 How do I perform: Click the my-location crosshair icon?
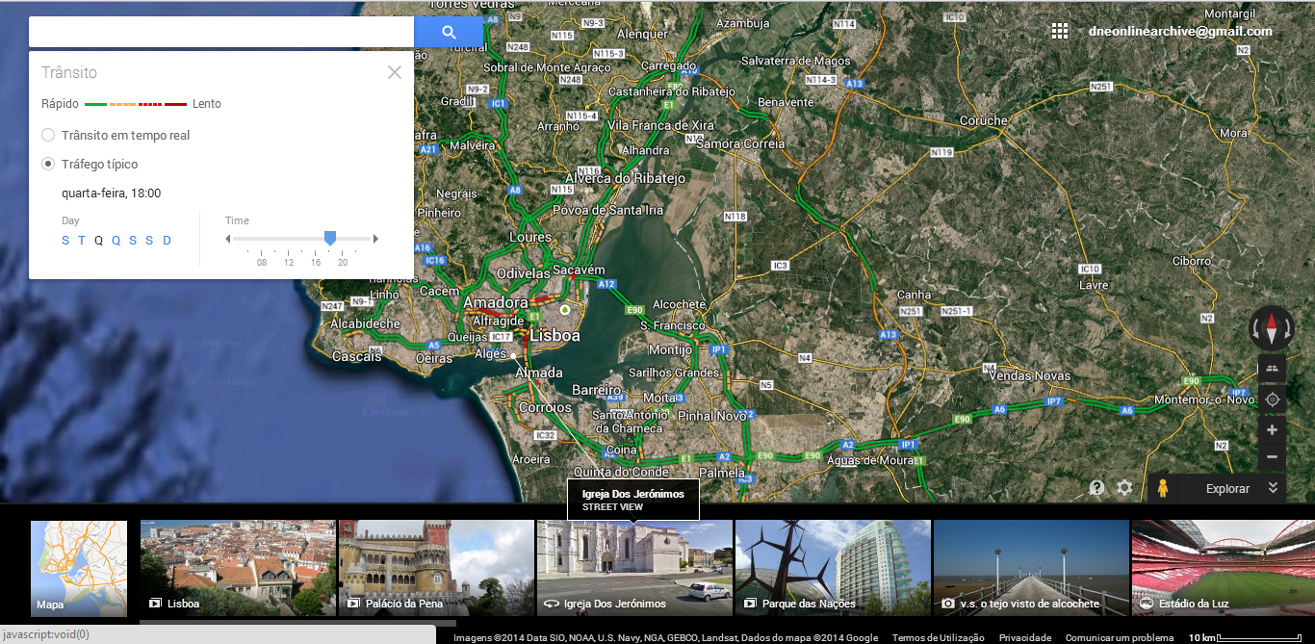[1272, 399]
